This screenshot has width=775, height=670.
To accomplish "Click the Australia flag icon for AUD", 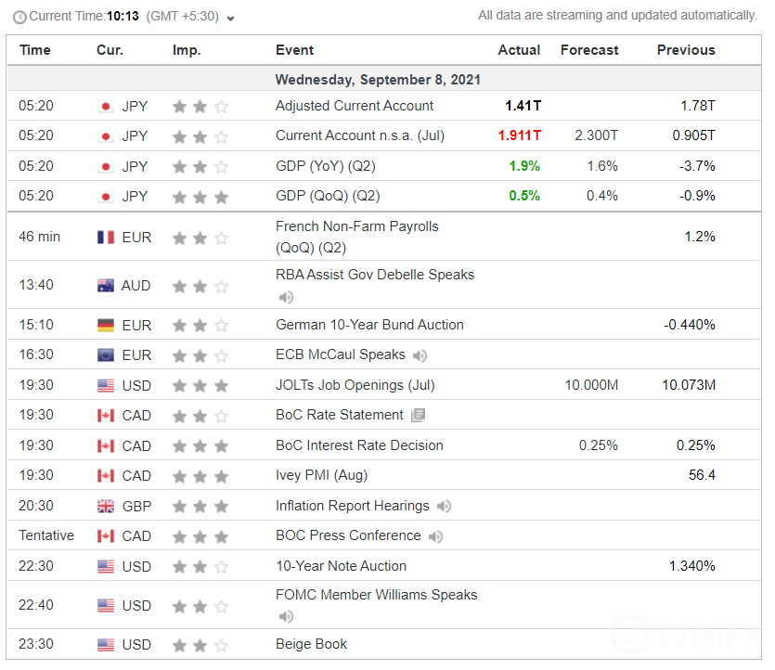I will click(106, 286).
